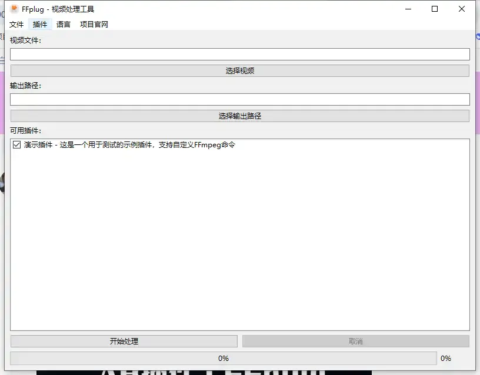Image resolution: width=480 pixels, height=375 pixels.
Task: Click 项目官网 to visit project website
Action: pyautogui.click(x=94, y=24)
